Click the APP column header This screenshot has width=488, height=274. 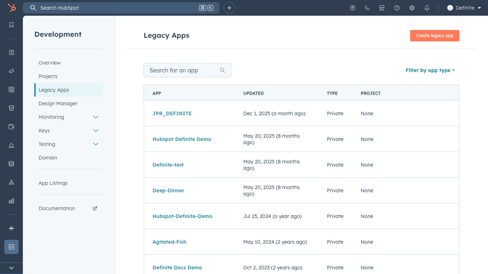click(x=156, y=93)
